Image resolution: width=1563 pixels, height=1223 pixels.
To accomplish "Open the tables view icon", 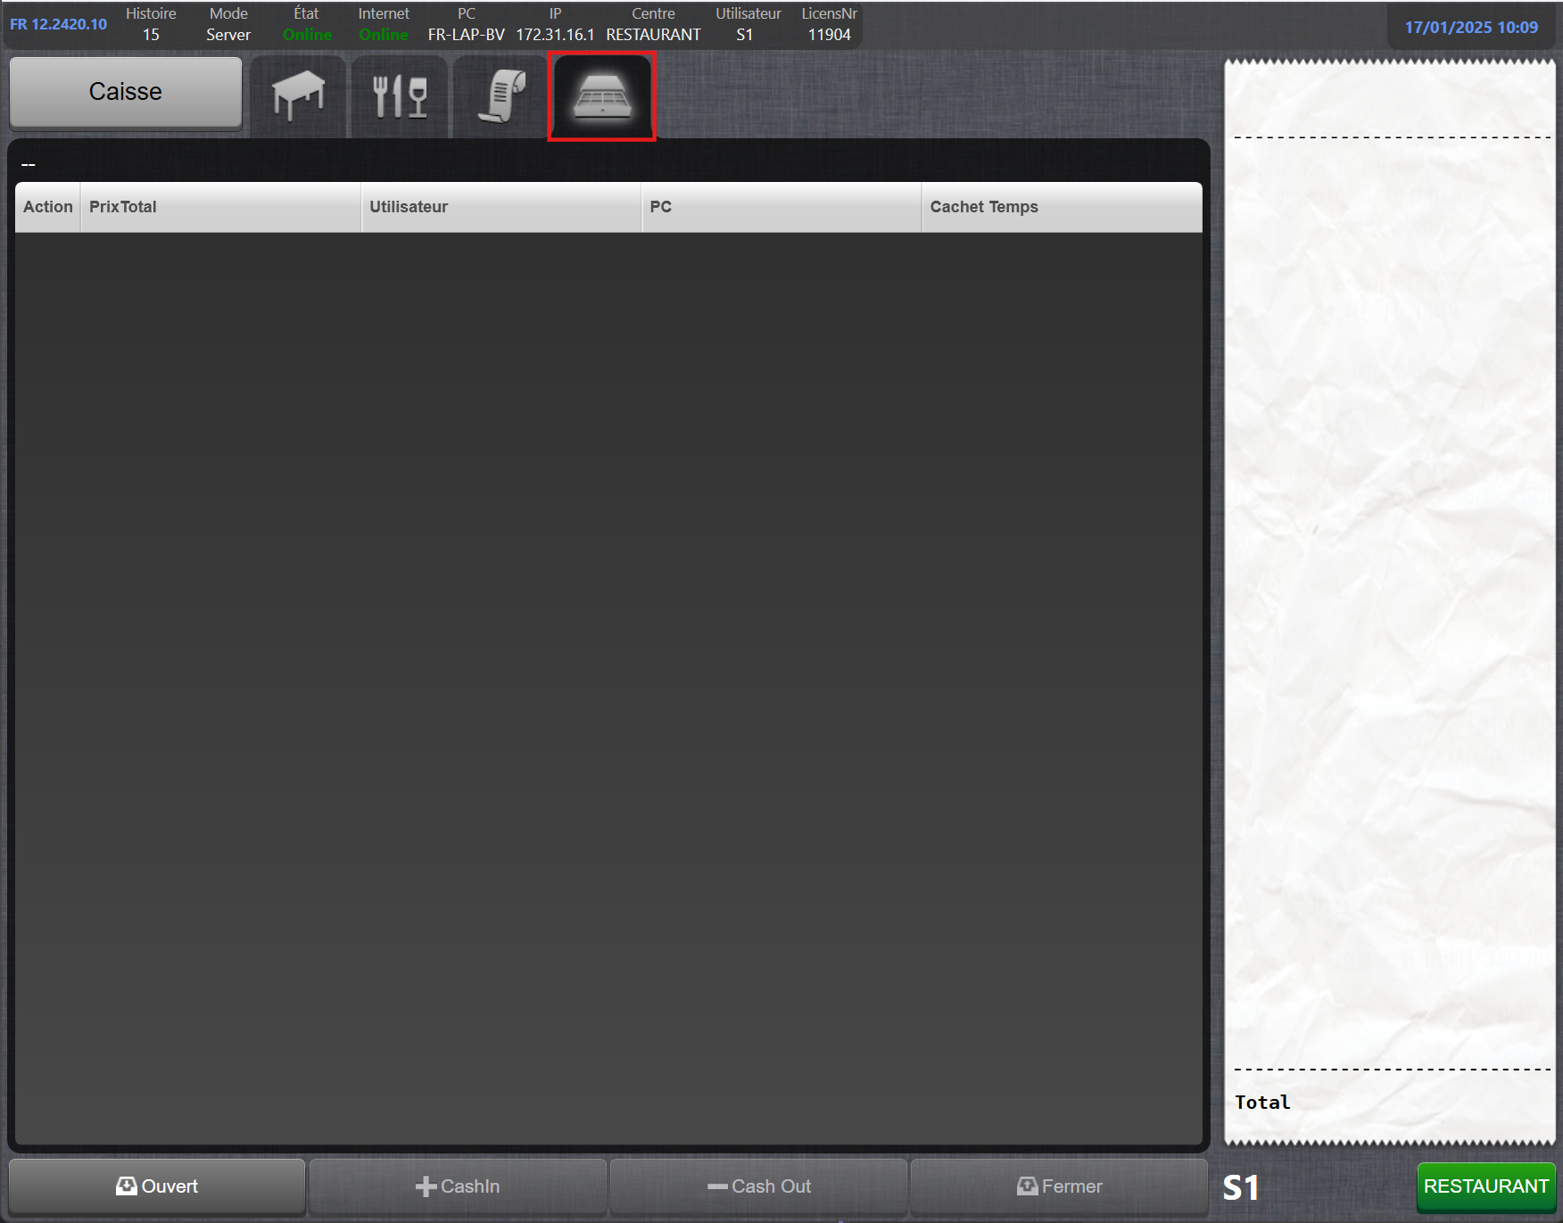I will tap(298, 95).
